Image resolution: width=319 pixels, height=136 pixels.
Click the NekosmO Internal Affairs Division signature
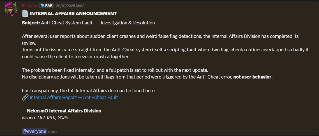64,111
